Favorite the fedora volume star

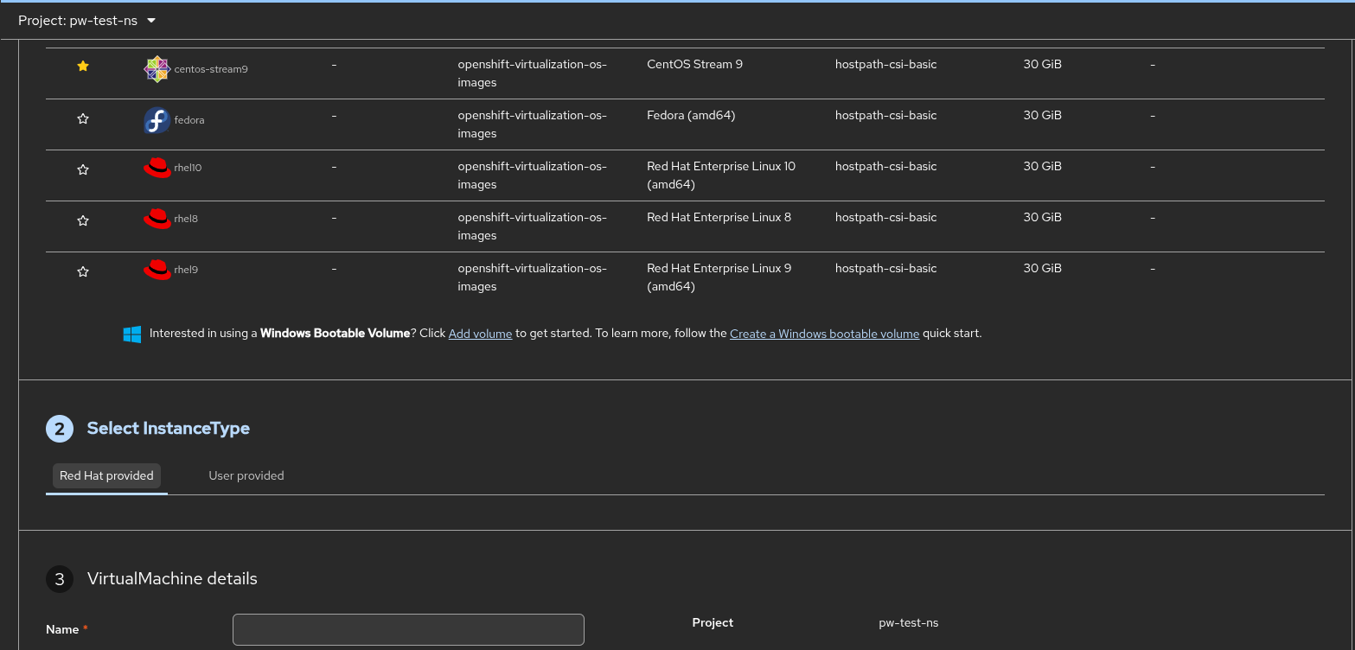click(x=83, y=119)
